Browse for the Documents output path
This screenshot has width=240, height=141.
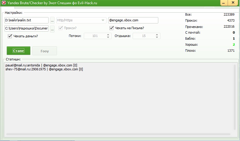click(52, 29)
